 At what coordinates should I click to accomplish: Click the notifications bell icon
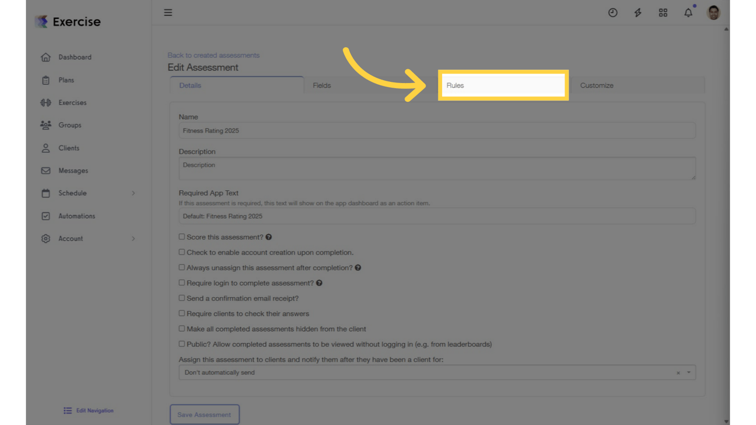688,12
